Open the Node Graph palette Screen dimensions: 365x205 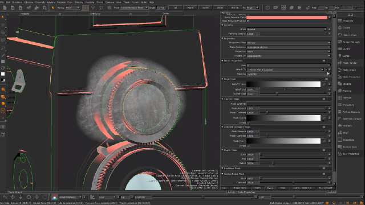[347, 69]
